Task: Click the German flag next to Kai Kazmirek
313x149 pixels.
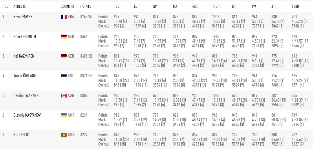Action: (x=64, y=56)
